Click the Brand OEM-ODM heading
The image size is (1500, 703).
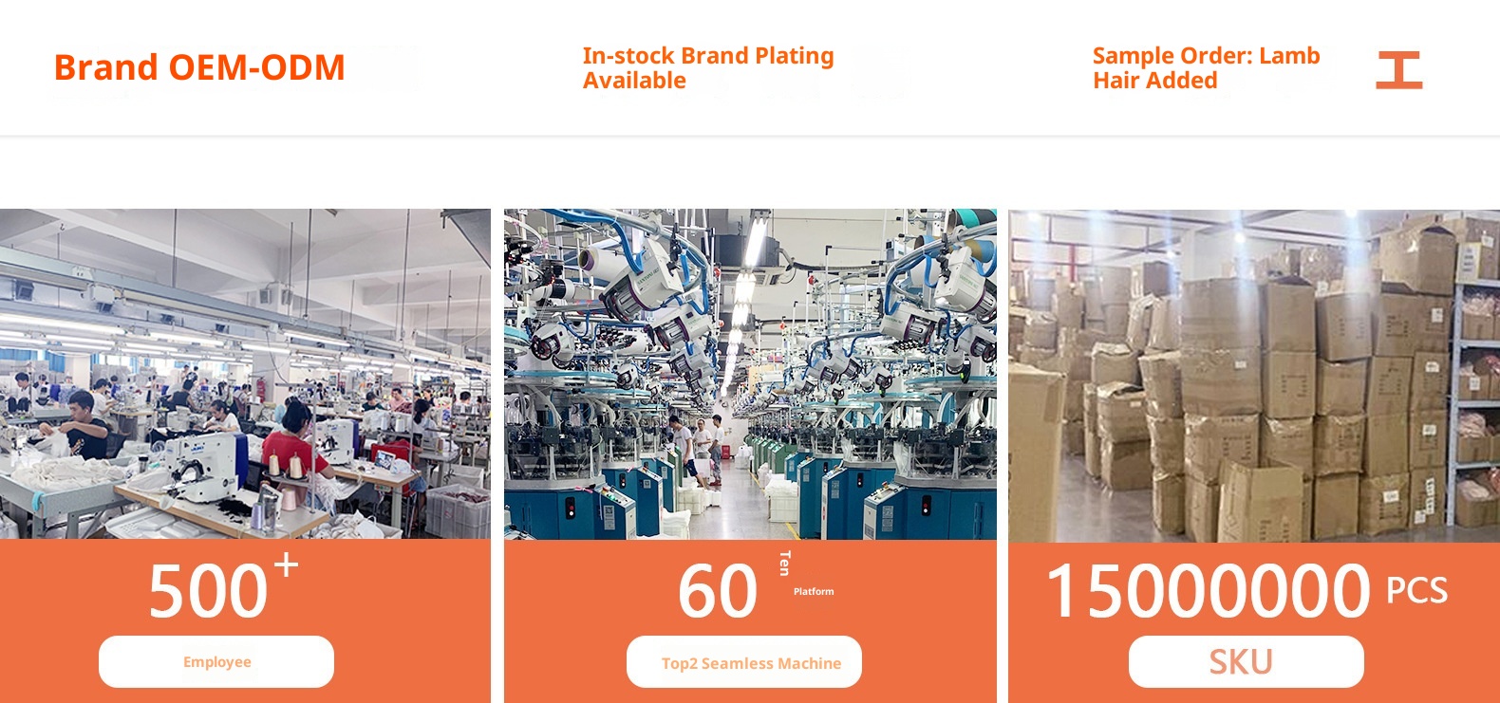pyautogui.click(x=199, y=67)
